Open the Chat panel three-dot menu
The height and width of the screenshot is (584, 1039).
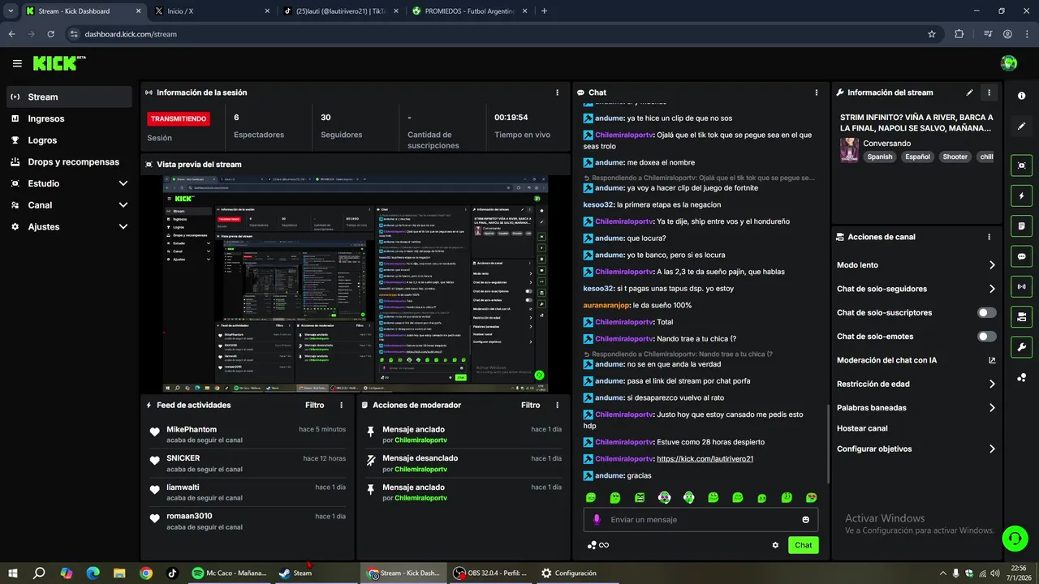click(x=816, y=92)
